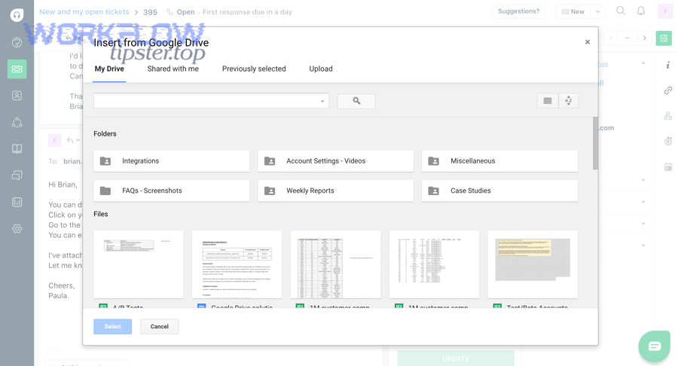Screen dimensions: 678x366
Task: Click the hierarchy icon on right rail
Action: [668, 116]
